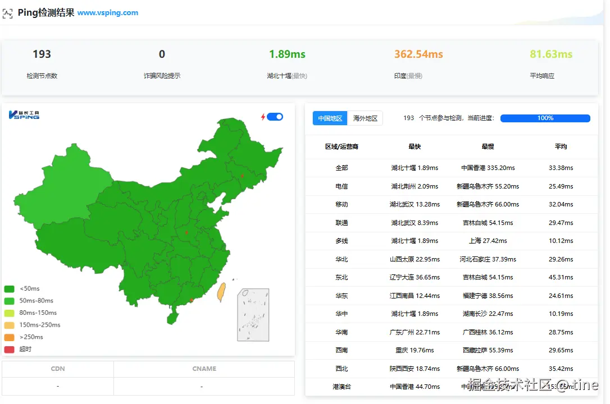Open the www.vsping.com link
This screenshot has height=404, width=610.
pos(108,13)
